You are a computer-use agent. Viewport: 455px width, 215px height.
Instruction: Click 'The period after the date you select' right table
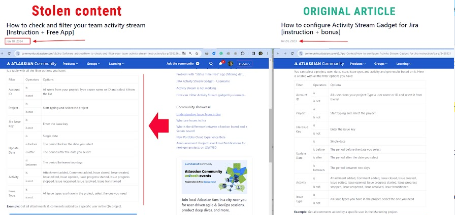pyautogui.click(x=354, y=157)
